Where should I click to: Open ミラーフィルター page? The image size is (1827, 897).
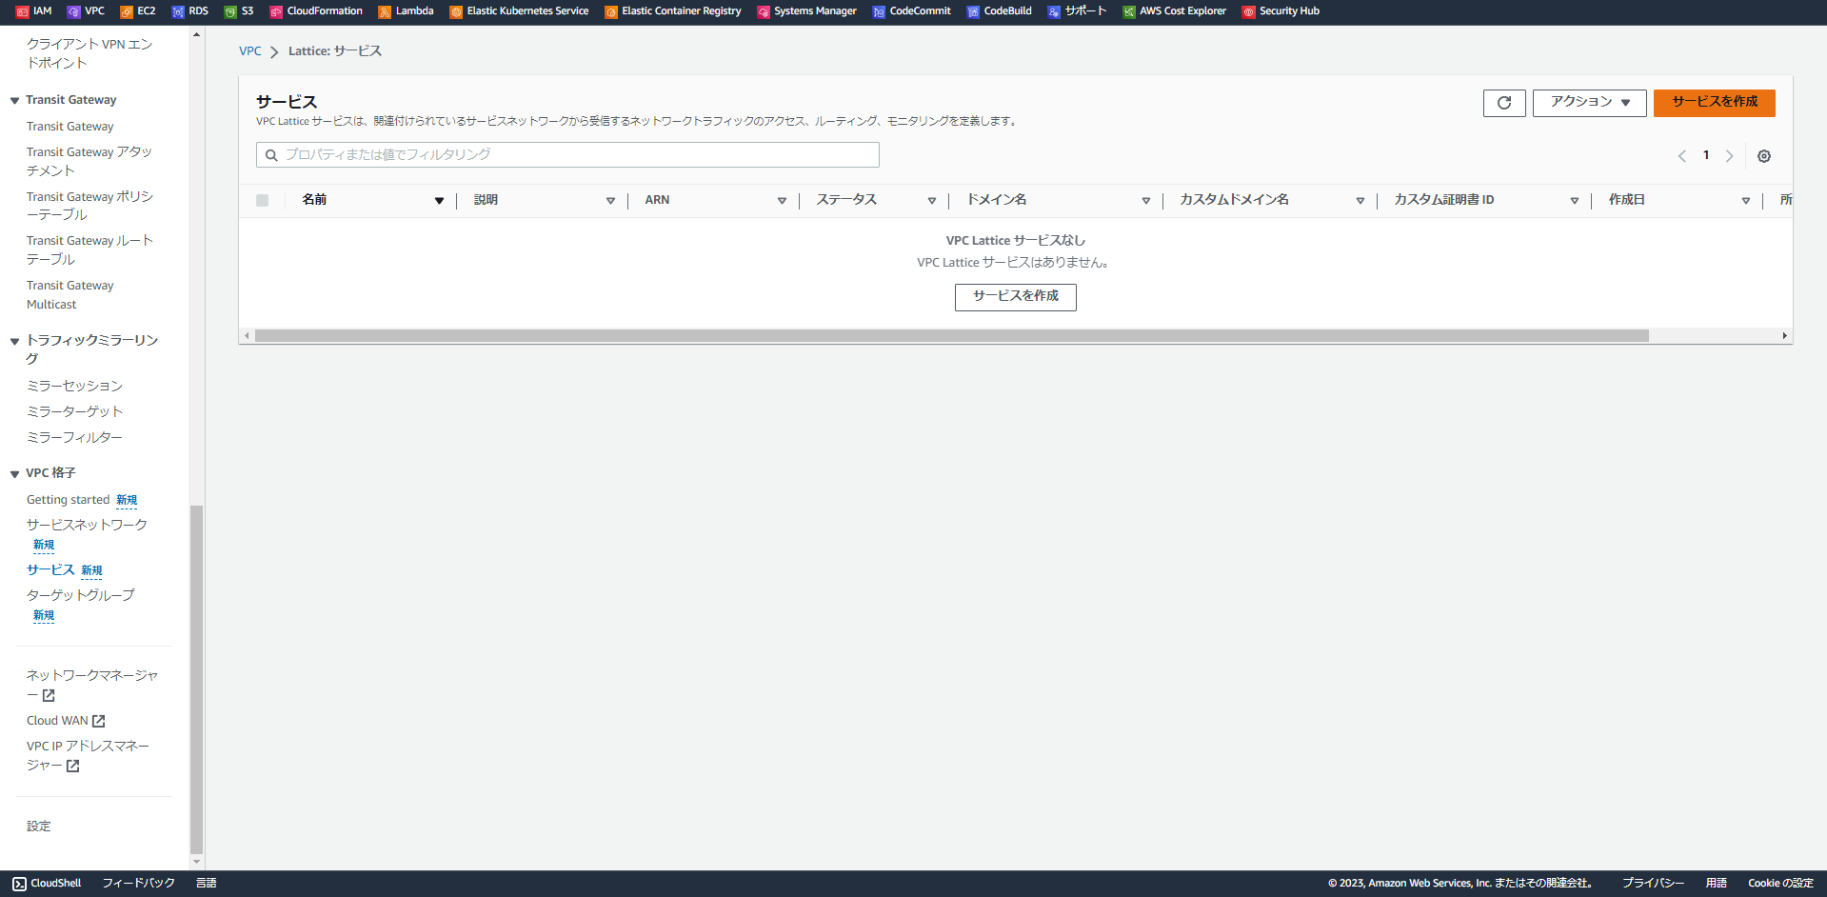pyautogui.click(x=74, y=437)
